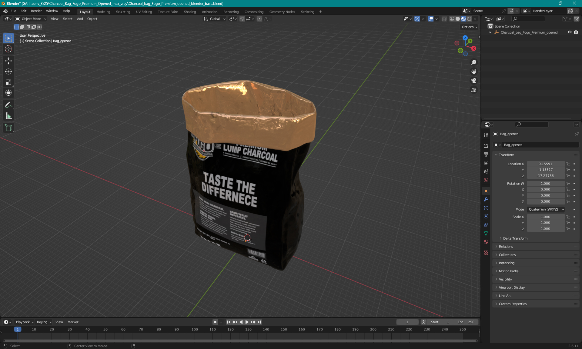582x349 pixels.
Task: Click the Move view hand icon
Action: coord(473,71)
